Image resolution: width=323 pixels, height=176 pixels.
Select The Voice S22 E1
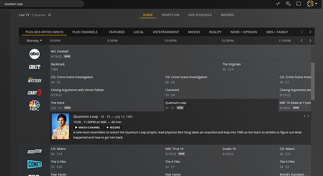(107, 105)
